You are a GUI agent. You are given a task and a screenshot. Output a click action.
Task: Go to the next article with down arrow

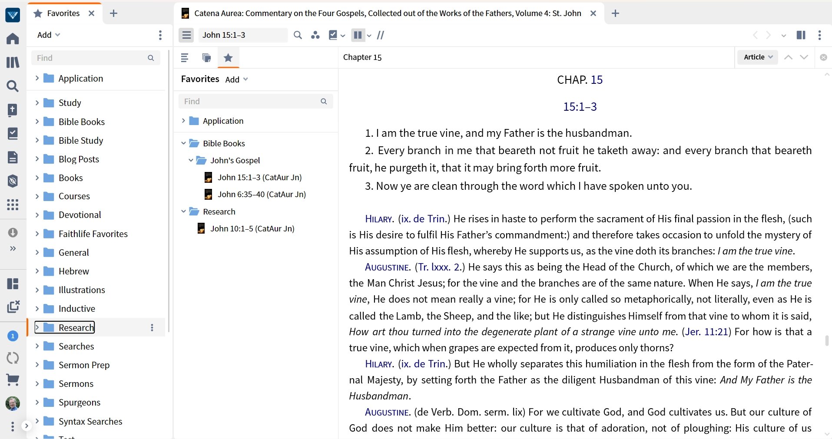click(804, 57)
